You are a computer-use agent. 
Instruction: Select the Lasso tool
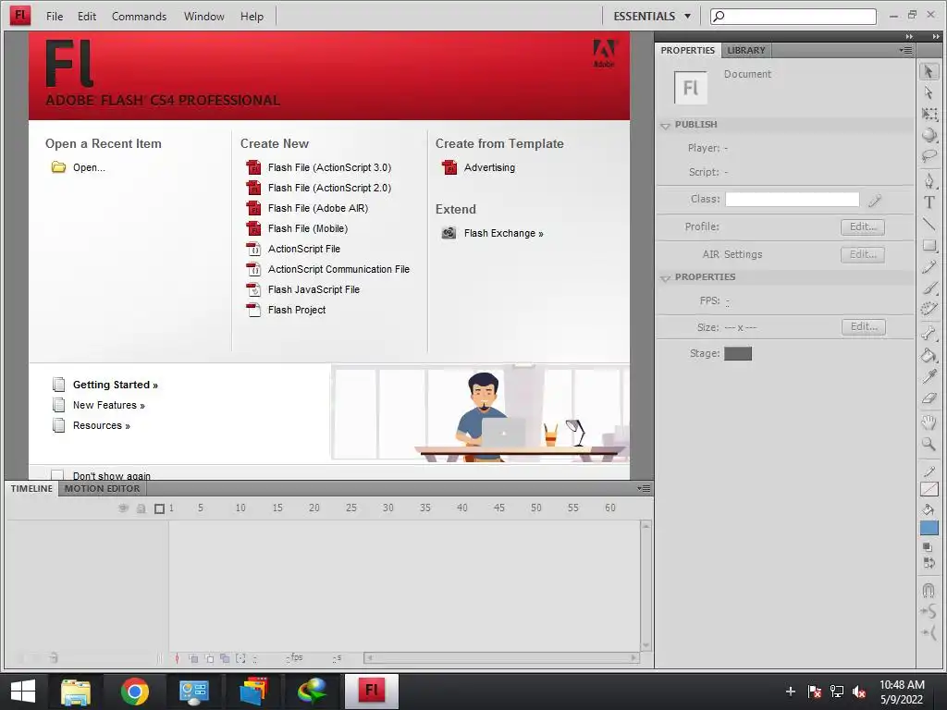pyautogui.click(x=929, y=156)
